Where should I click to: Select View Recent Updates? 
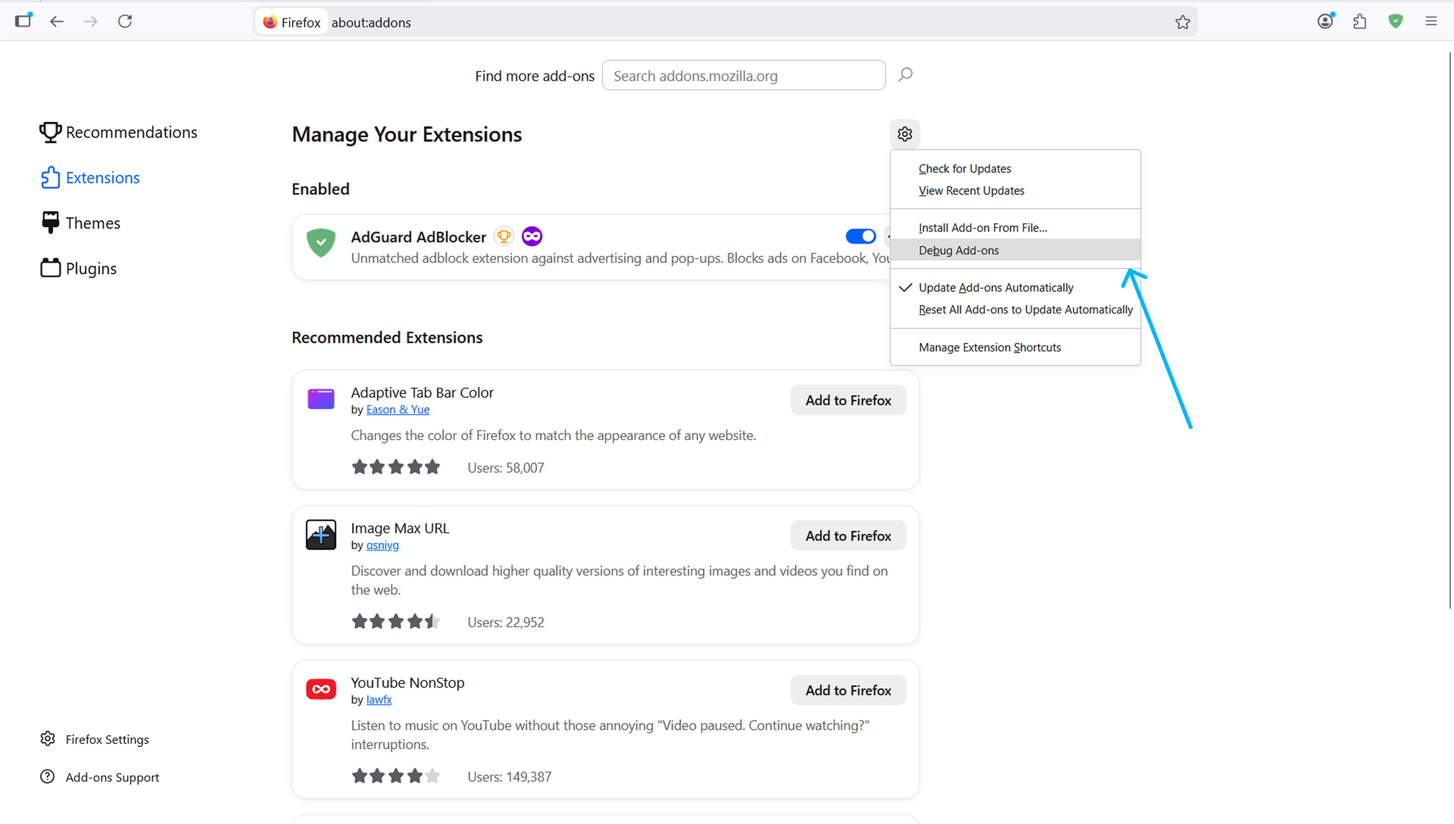(1015, 191)
